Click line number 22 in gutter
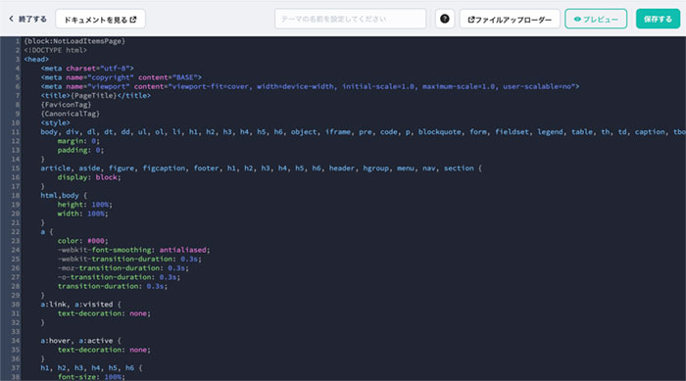This screenshot has height=381, width=686. tap(16, 231)
